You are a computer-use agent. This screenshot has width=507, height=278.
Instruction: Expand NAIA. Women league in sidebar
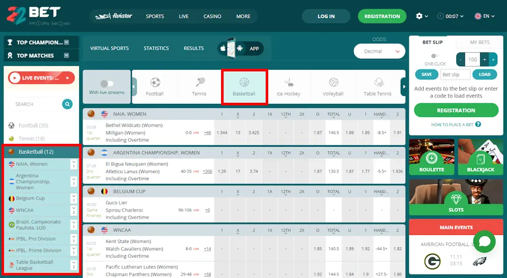coord(74,164)
